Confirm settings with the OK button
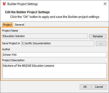The width and height of the screenshot is (109, 93). click(85, 87)
